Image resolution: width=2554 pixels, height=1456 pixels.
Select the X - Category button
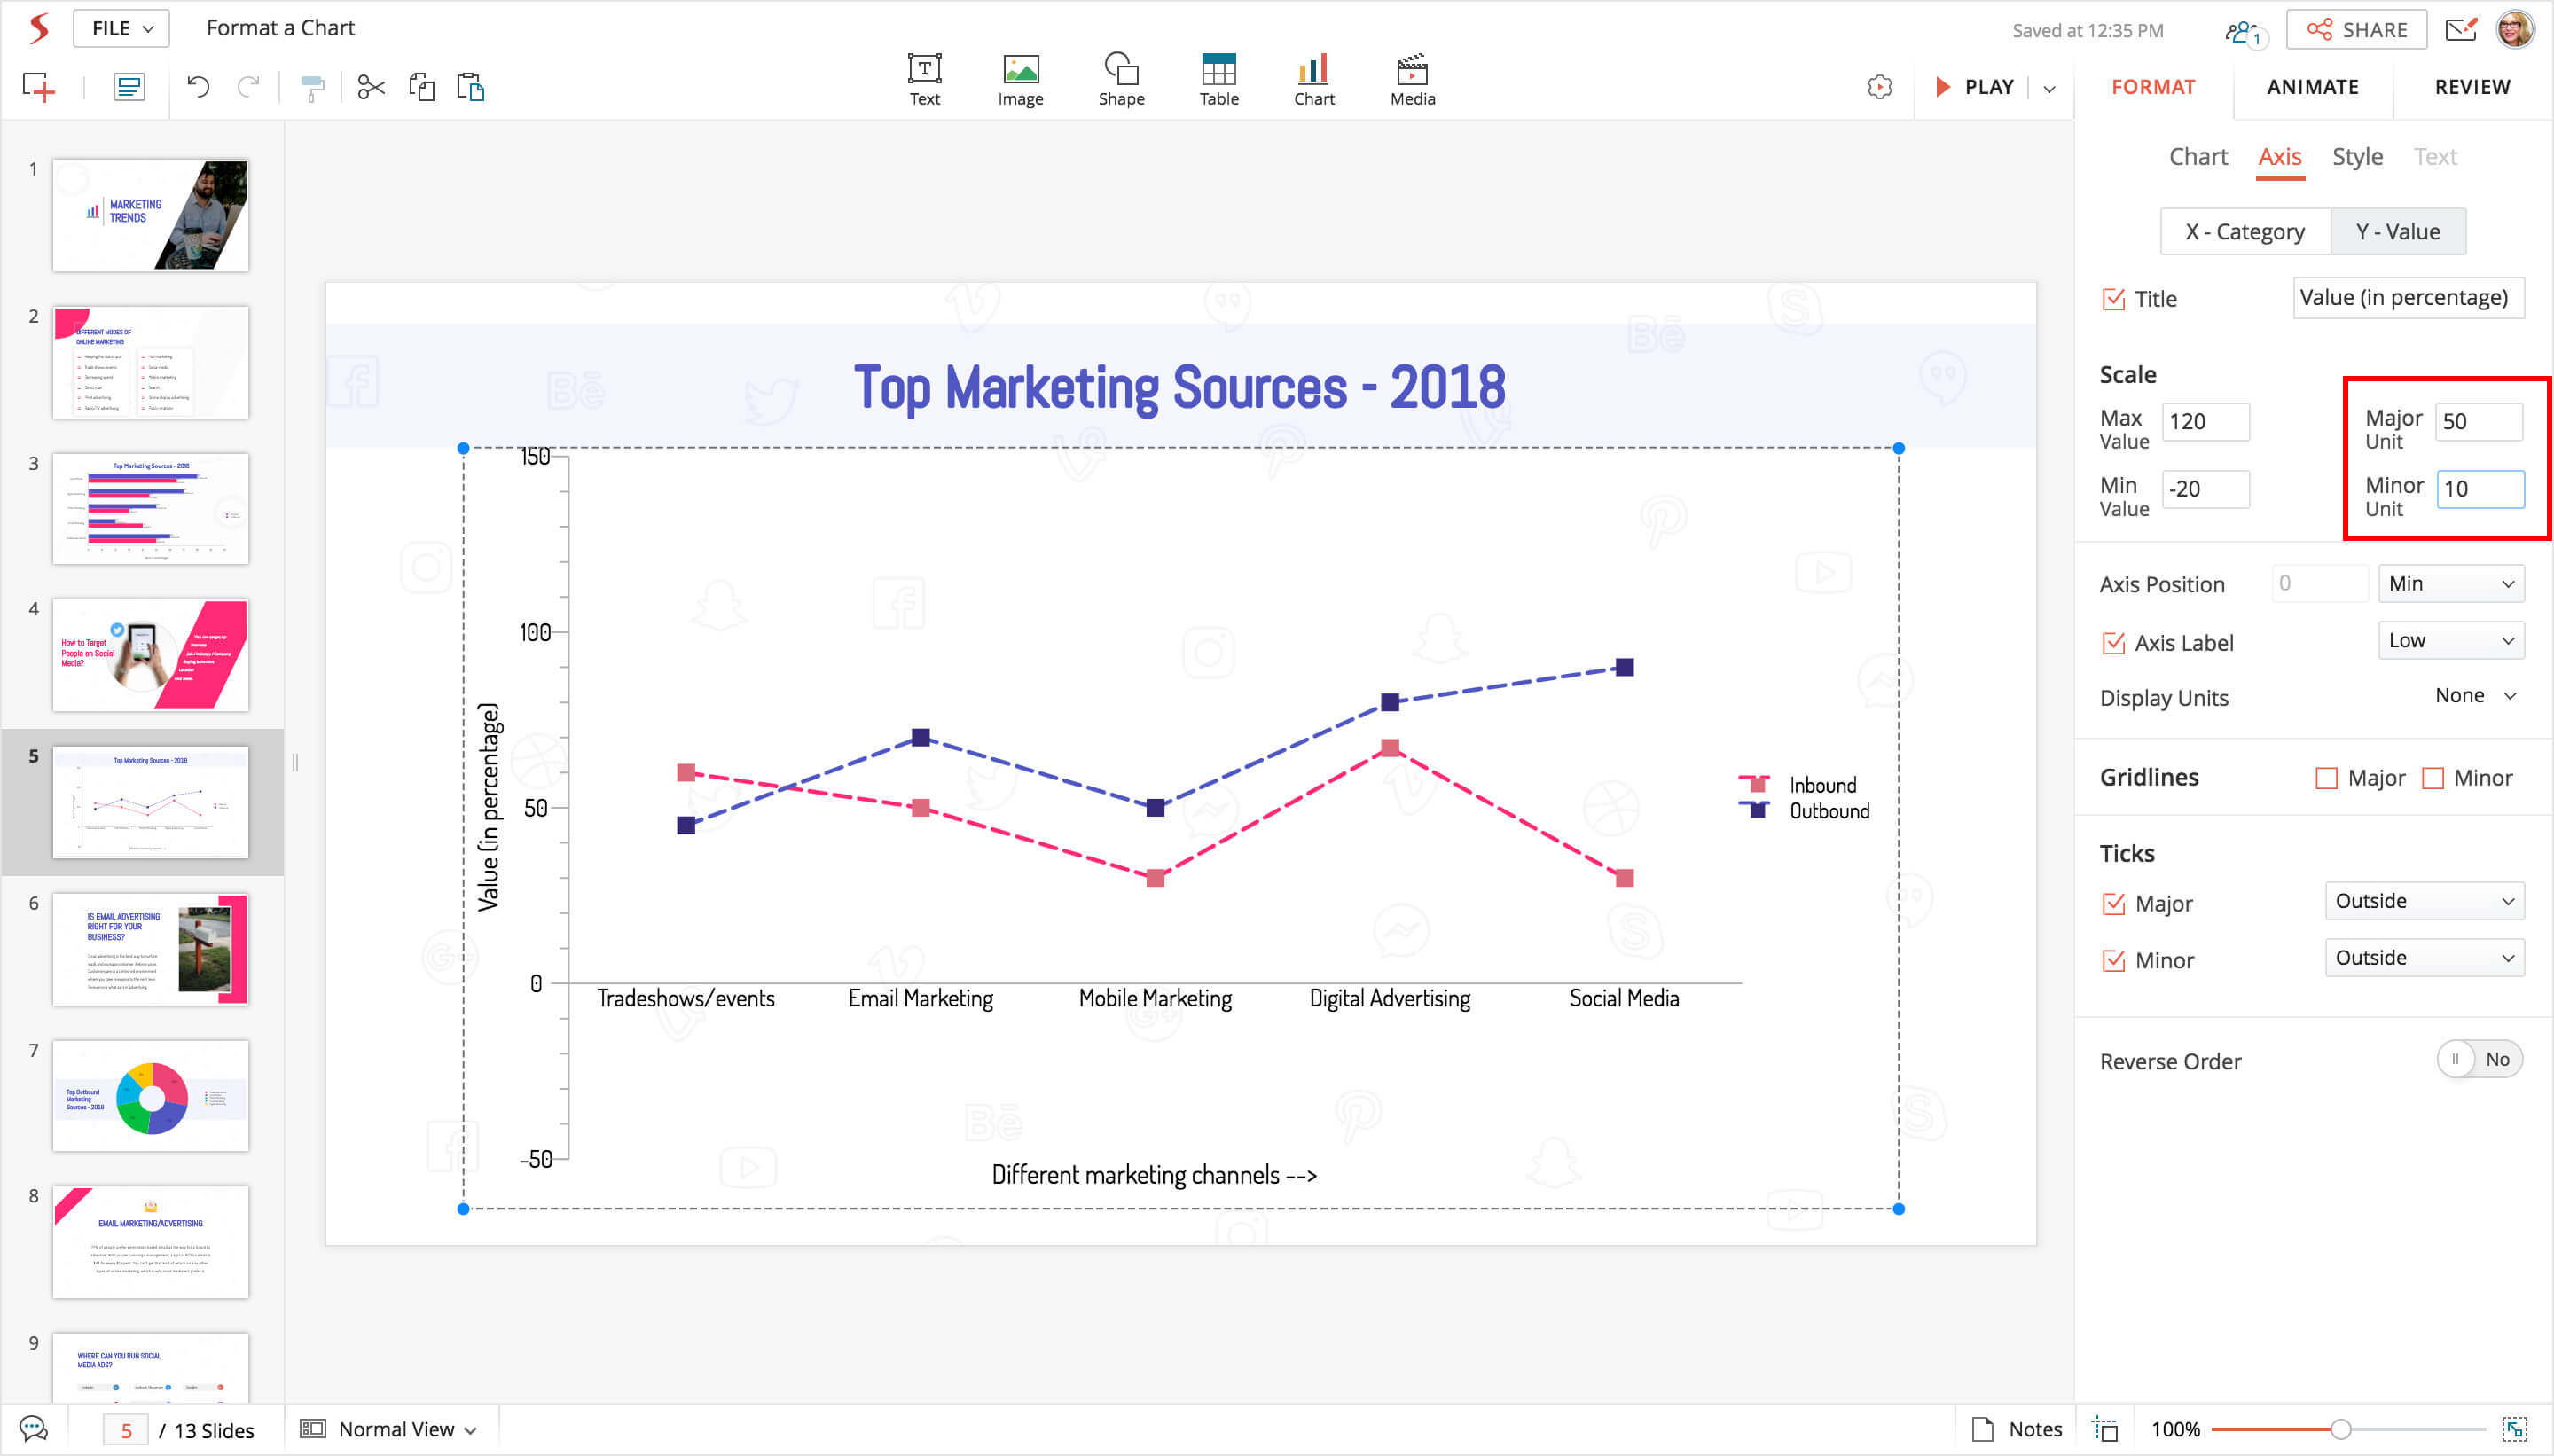point(2244,232)
